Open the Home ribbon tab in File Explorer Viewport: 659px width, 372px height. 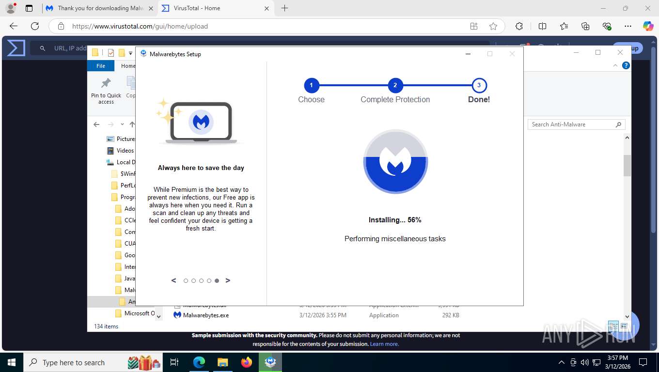[x=128, y=66]
